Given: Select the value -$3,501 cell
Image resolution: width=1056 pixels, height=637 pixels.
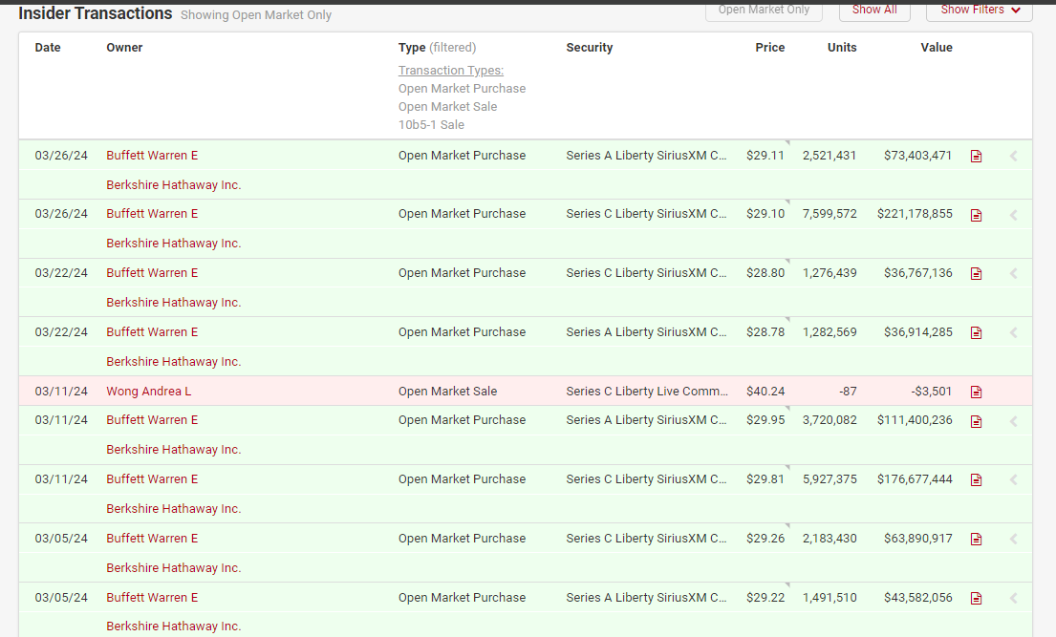Looking at the screenshot, I should tap(932, 392).
